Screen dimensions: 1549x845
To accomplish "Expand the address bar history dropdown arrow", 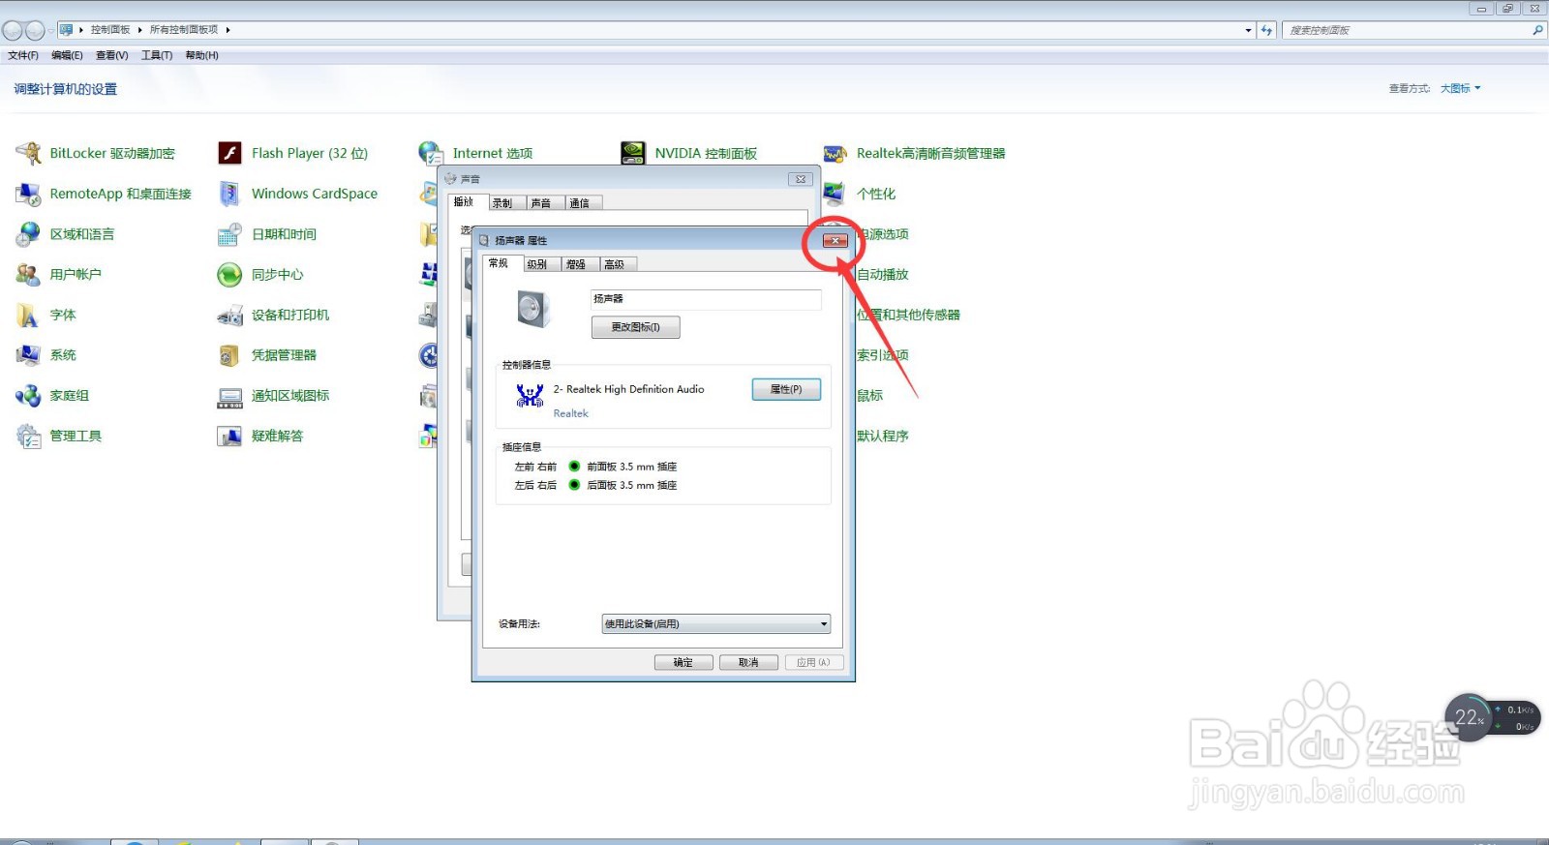I will pyautogui.click(x=1248, y=30).
